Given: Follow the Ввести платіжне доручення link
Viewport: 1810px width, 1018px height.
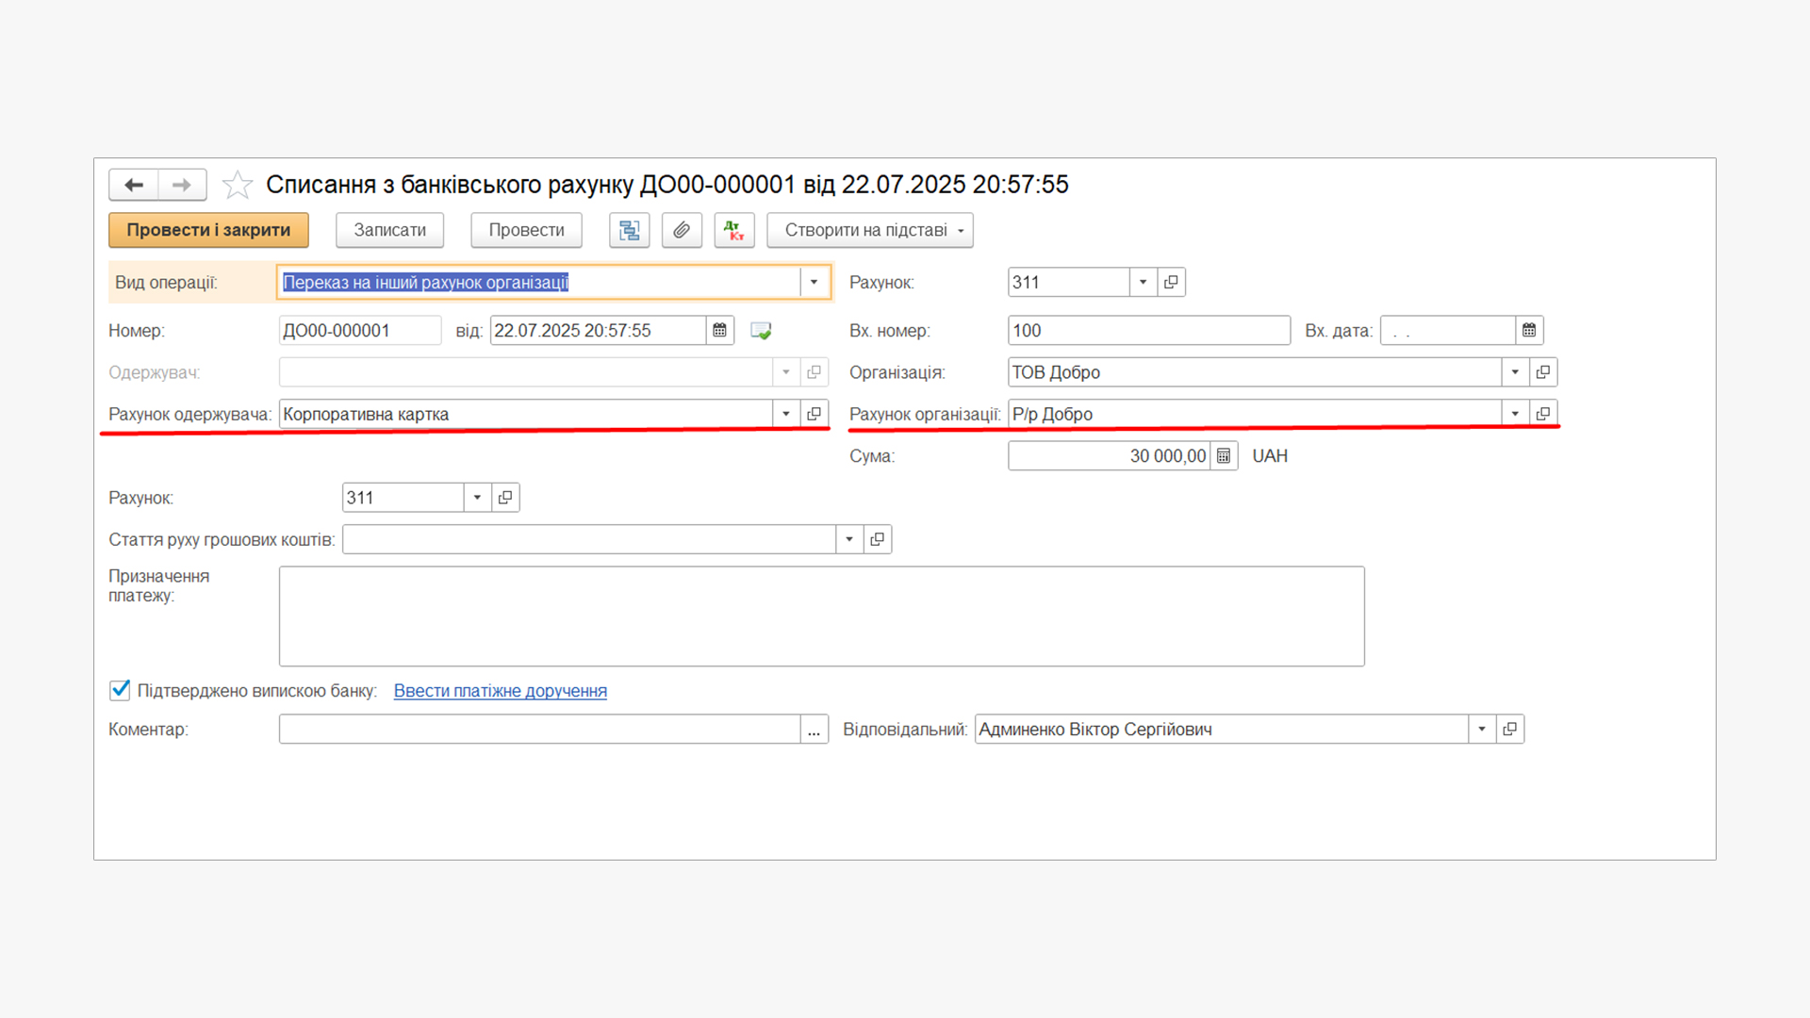Looking at the screenshot, I should coord(500,691).
